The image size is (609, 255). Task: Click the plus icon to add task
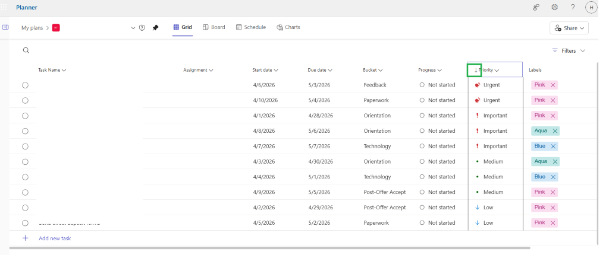[x=25, y=238]
